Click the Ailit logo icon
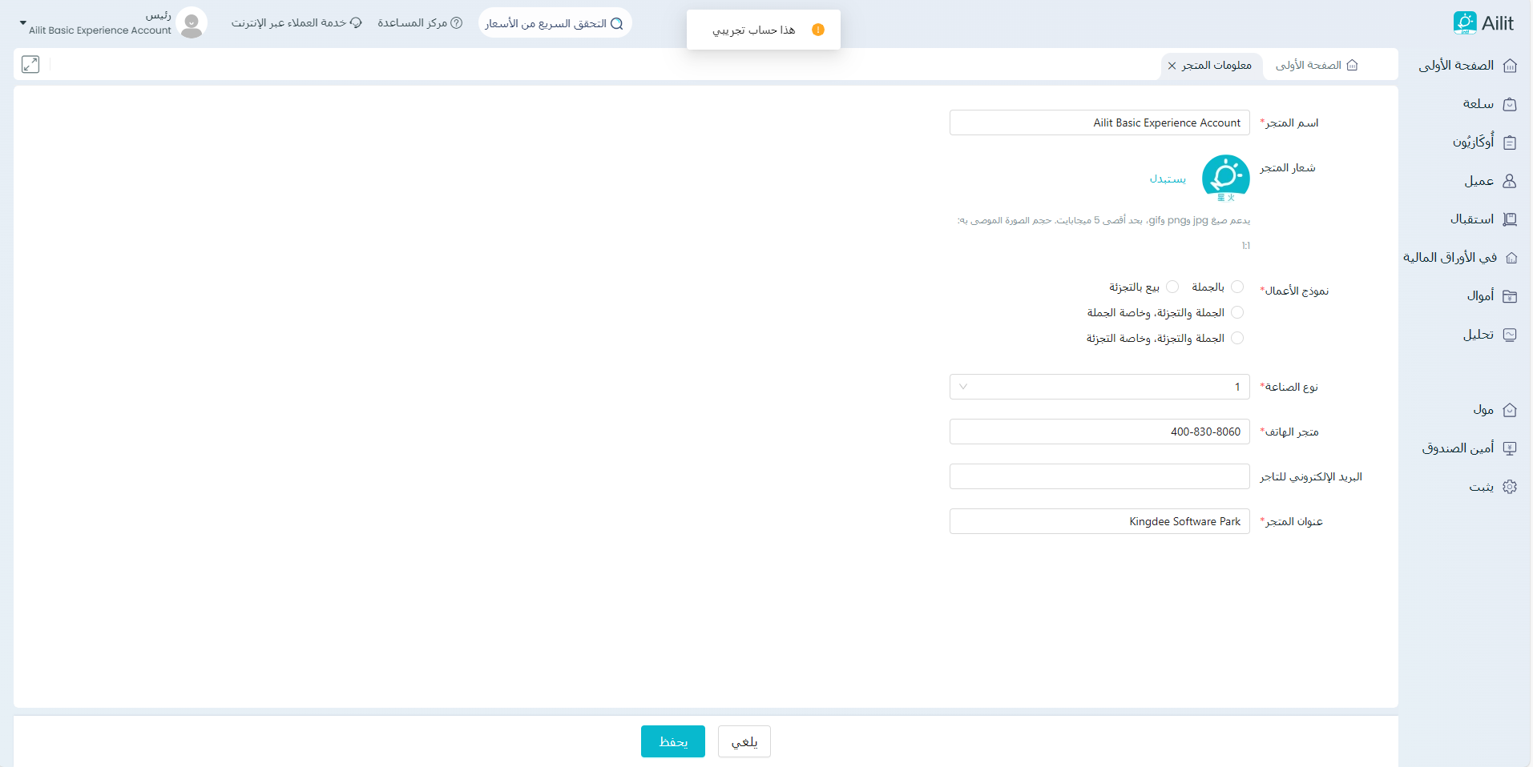The width and height of the screenshot is (1533, 767). (1464, 23)
